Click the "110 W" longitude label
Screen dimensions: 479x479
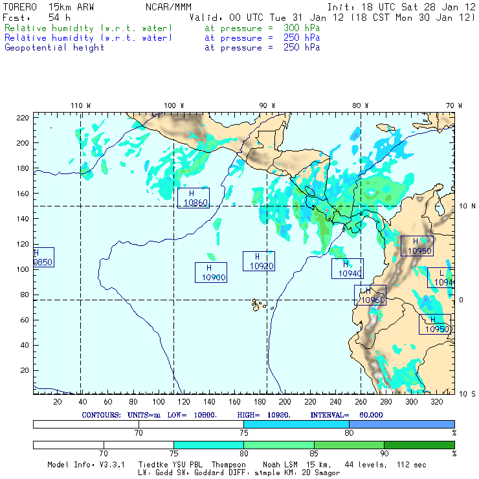pos(81,106)
